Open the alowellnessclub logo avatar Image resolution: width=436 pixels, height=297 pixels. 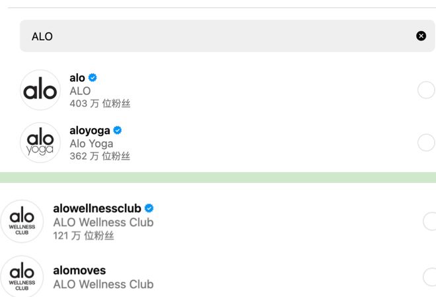[x=22, y=221]
